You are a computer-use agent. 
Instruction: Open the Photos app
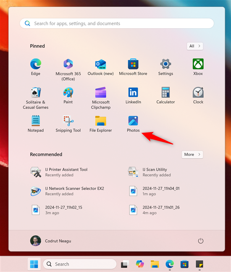(133, 124)
